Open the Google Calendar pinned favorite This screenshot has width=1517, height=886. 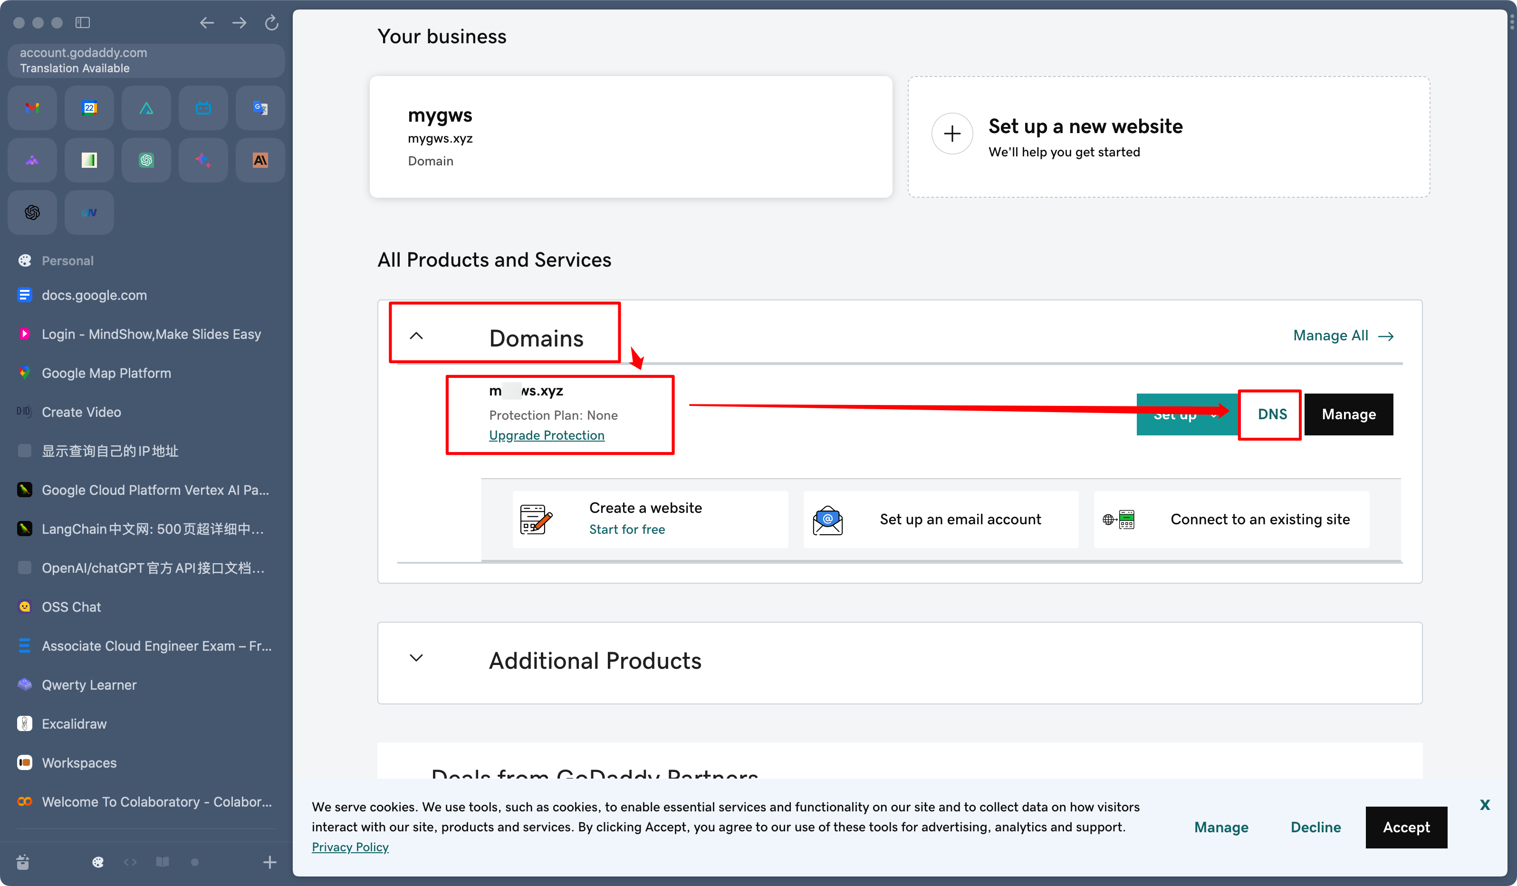tap(89, 108)
